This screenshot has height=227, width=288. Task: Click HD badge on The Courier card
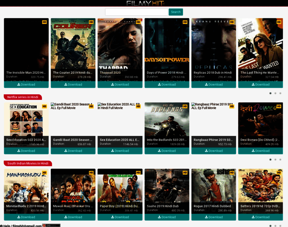click(91, 22)
